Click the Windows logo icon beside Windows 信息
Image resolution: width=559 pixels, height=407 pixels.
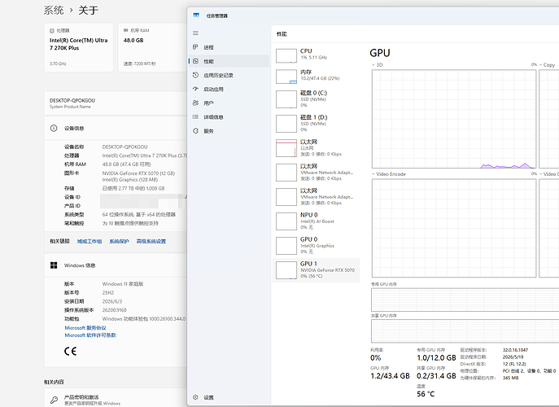pos(54,265)
